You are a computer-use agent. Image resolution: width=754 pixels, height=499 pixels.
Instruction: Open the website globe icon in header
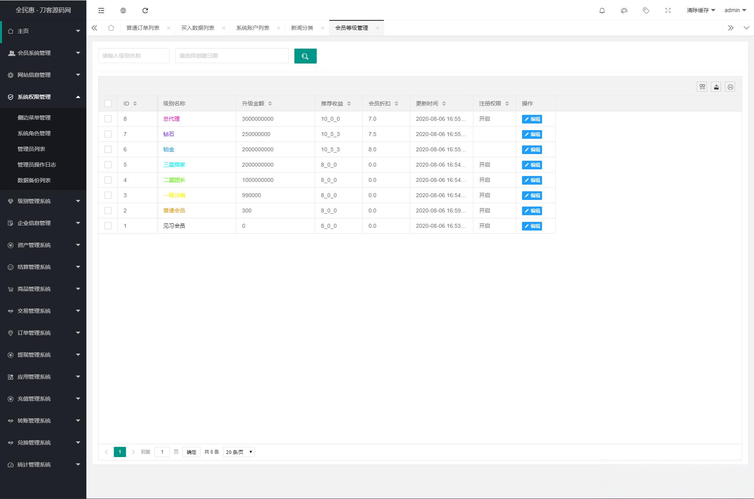tap(123, 11)
